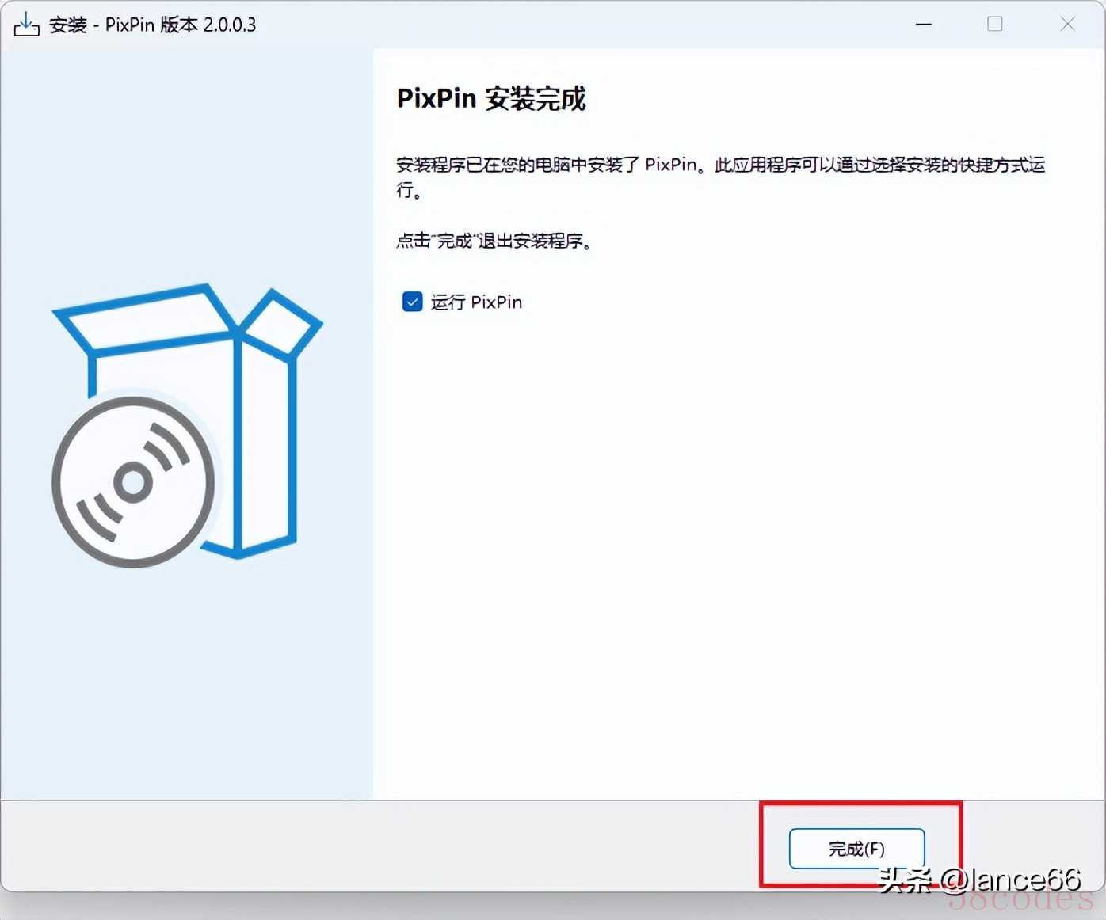
Task: Click the center hole of the disc graphic
Action: click(x=133, y=481)
